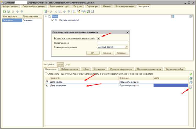Open the Пользовательские поля tab
This screenshot has width=196, height=129.
(x=149, y=69)
